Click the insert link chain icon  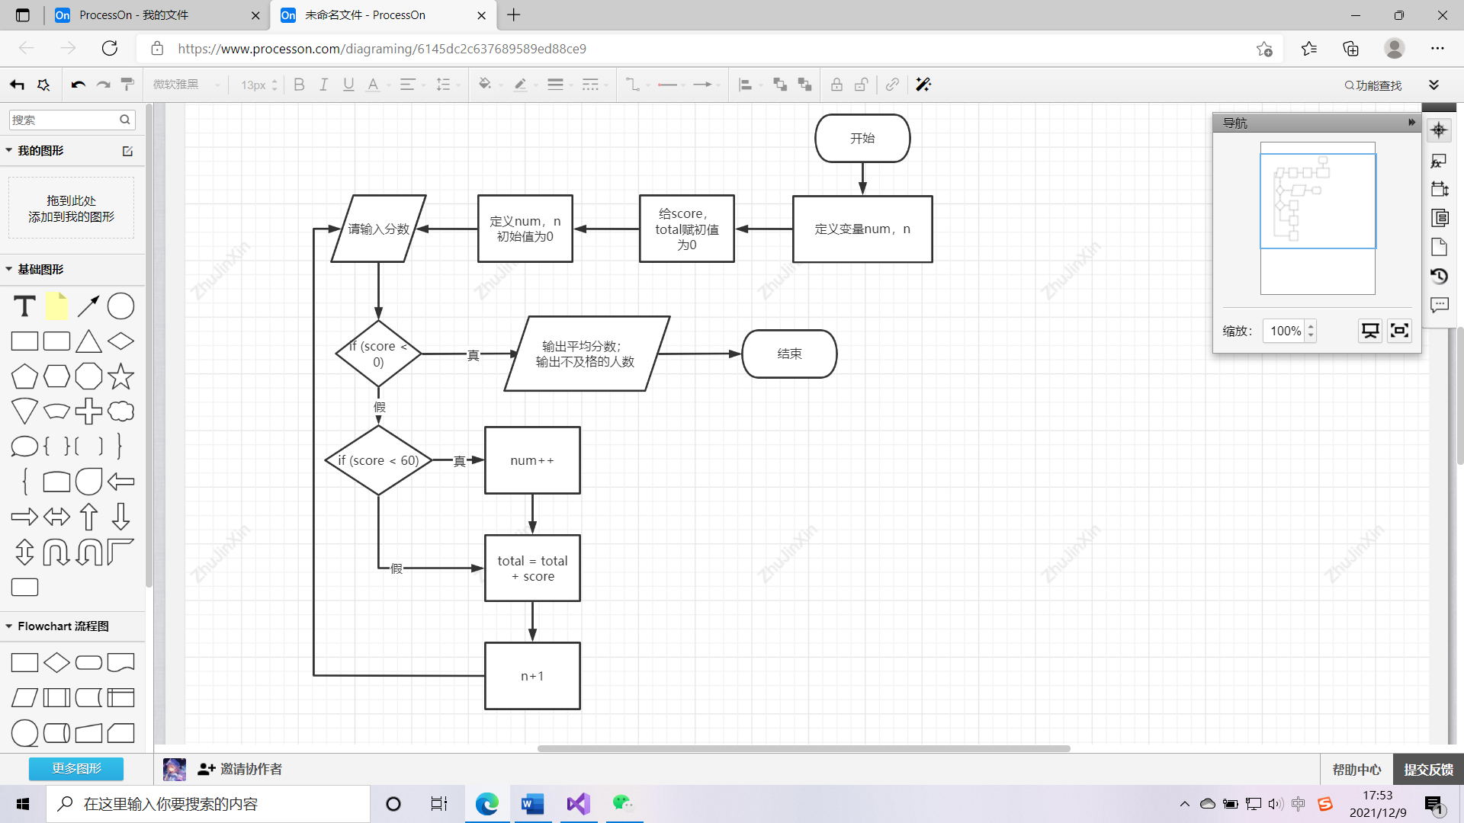point(892,85)
